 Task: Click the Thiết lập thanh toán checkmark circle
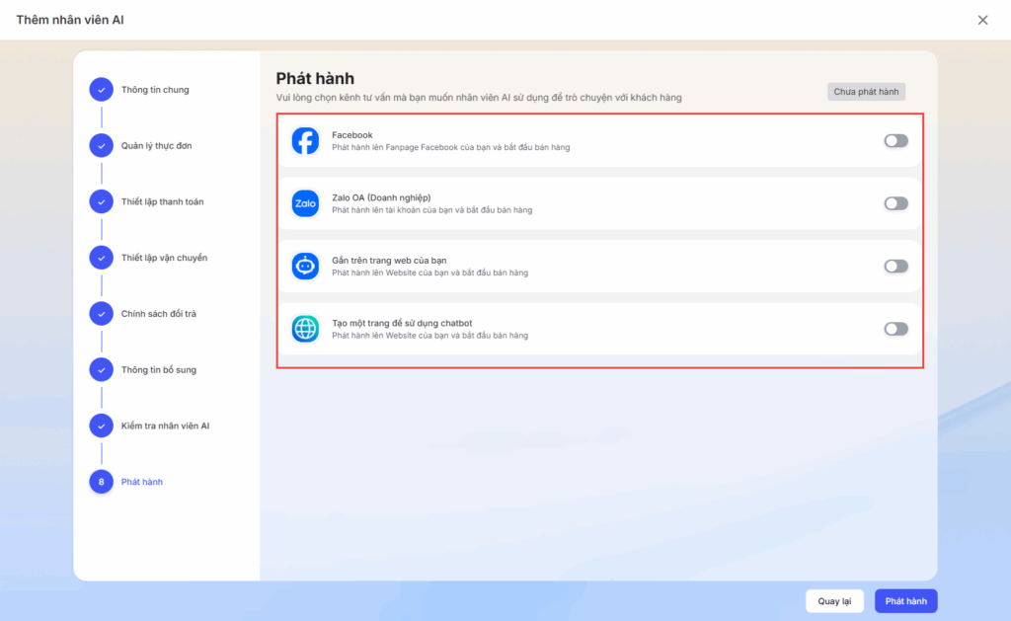(101, 201)
